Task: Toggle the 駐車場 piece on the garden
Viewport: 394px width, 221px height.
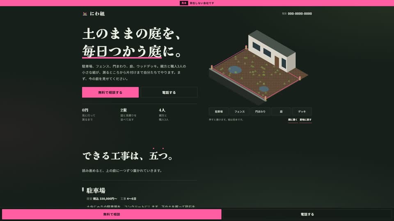Action: tap(219, 111)
